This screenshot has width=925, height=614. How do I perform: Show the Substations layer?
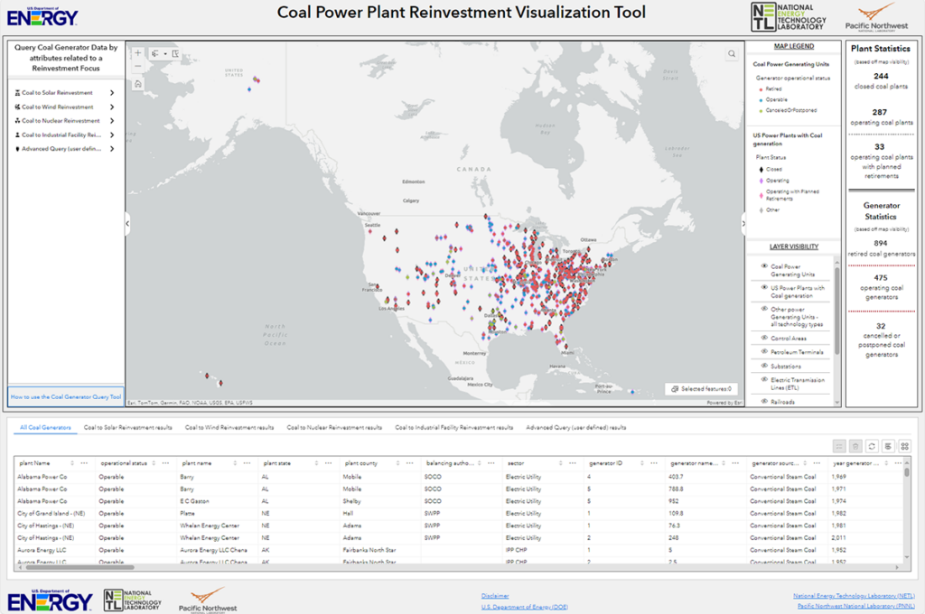[764, 366]
